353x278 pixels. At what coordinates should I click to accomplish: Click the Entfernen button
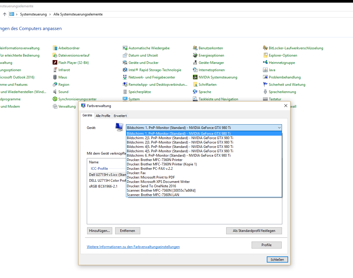[128, 231]
